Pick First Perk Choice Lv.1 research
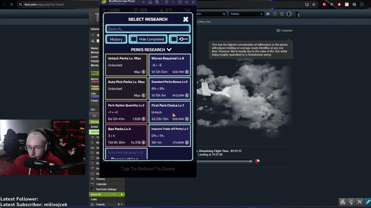This screenshot has width=371, height=208. point(170,112)
